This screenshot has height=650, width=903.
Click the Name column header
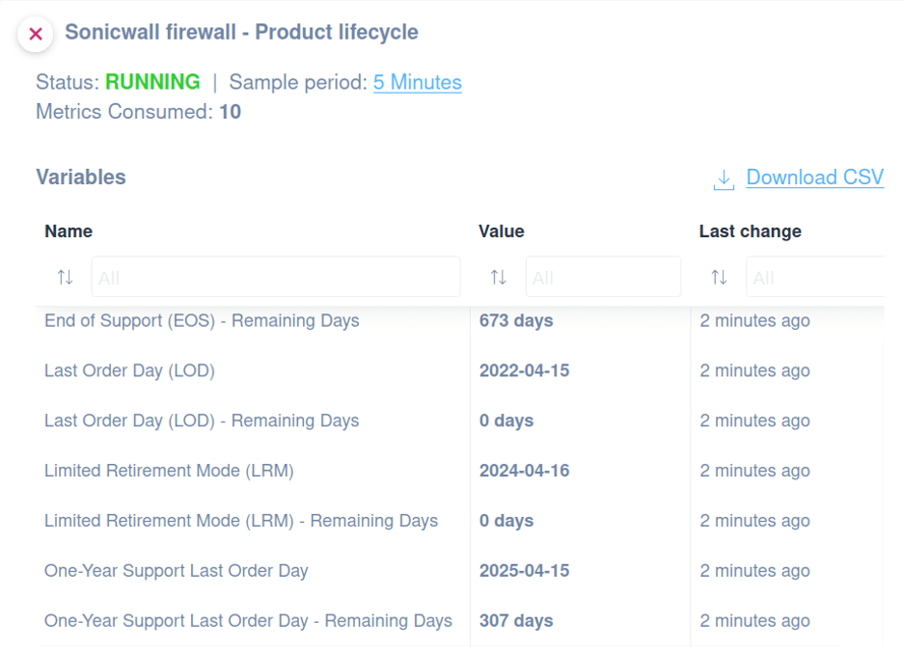[x=68, y=231]
